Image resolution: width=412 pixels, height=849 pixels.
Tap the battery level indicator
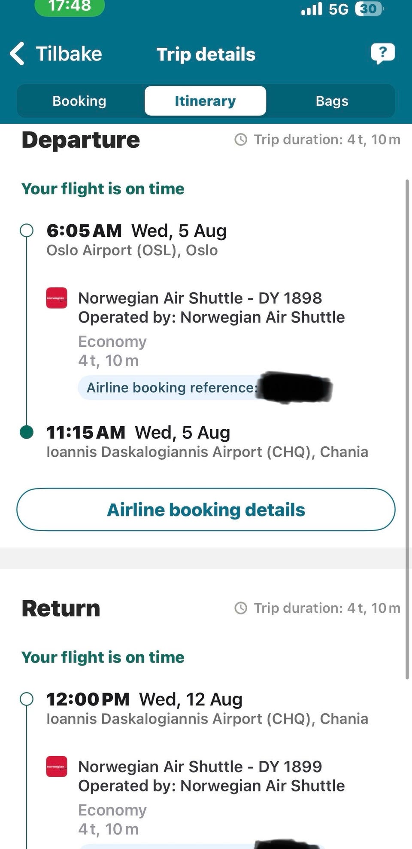pos(369,9)
